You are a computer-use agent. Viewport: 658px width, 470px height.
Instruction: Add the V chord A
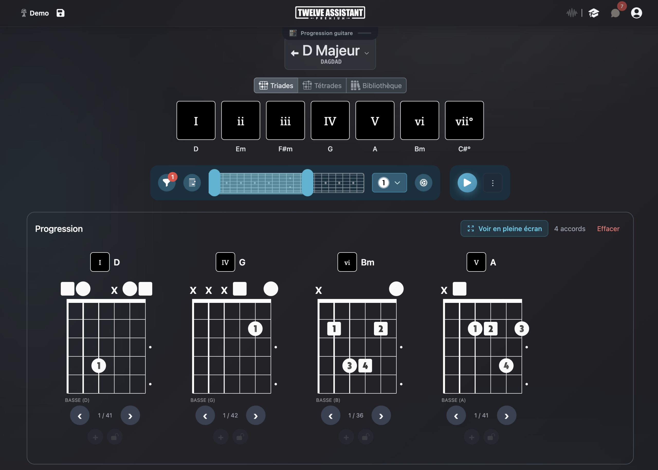(375, 120)
